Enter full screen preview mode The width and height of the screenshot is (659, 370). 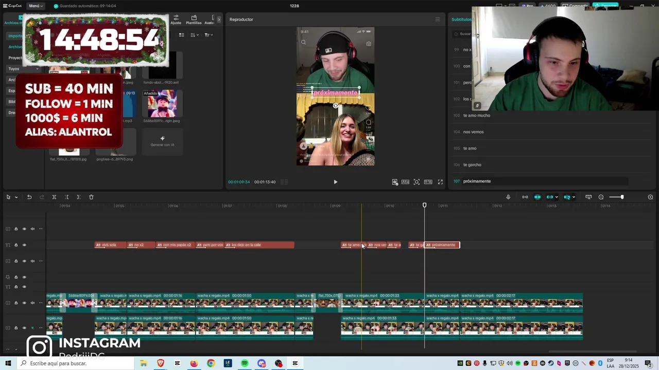pos(440,182)
